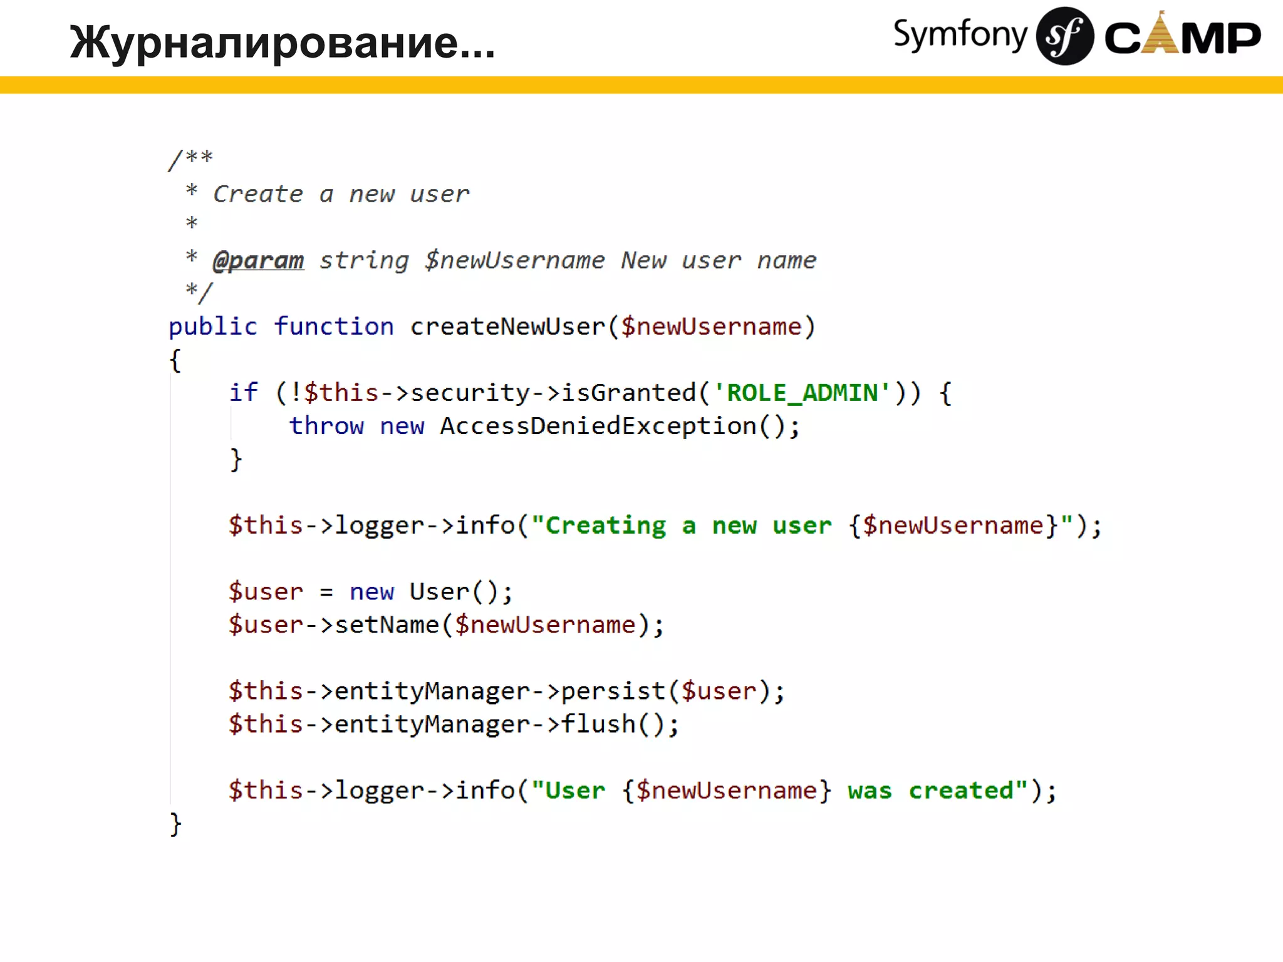Click 'User()' constructor call
The height and width of the screenshot is (962, 1283).
point(454,592)
